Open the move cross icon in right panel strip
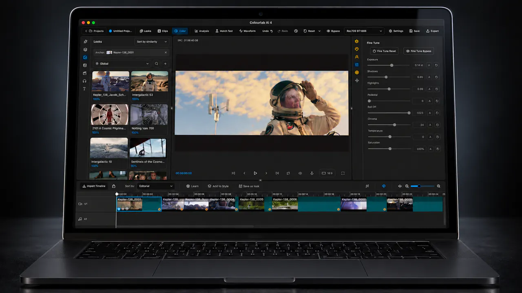 (x=357, y=81)
